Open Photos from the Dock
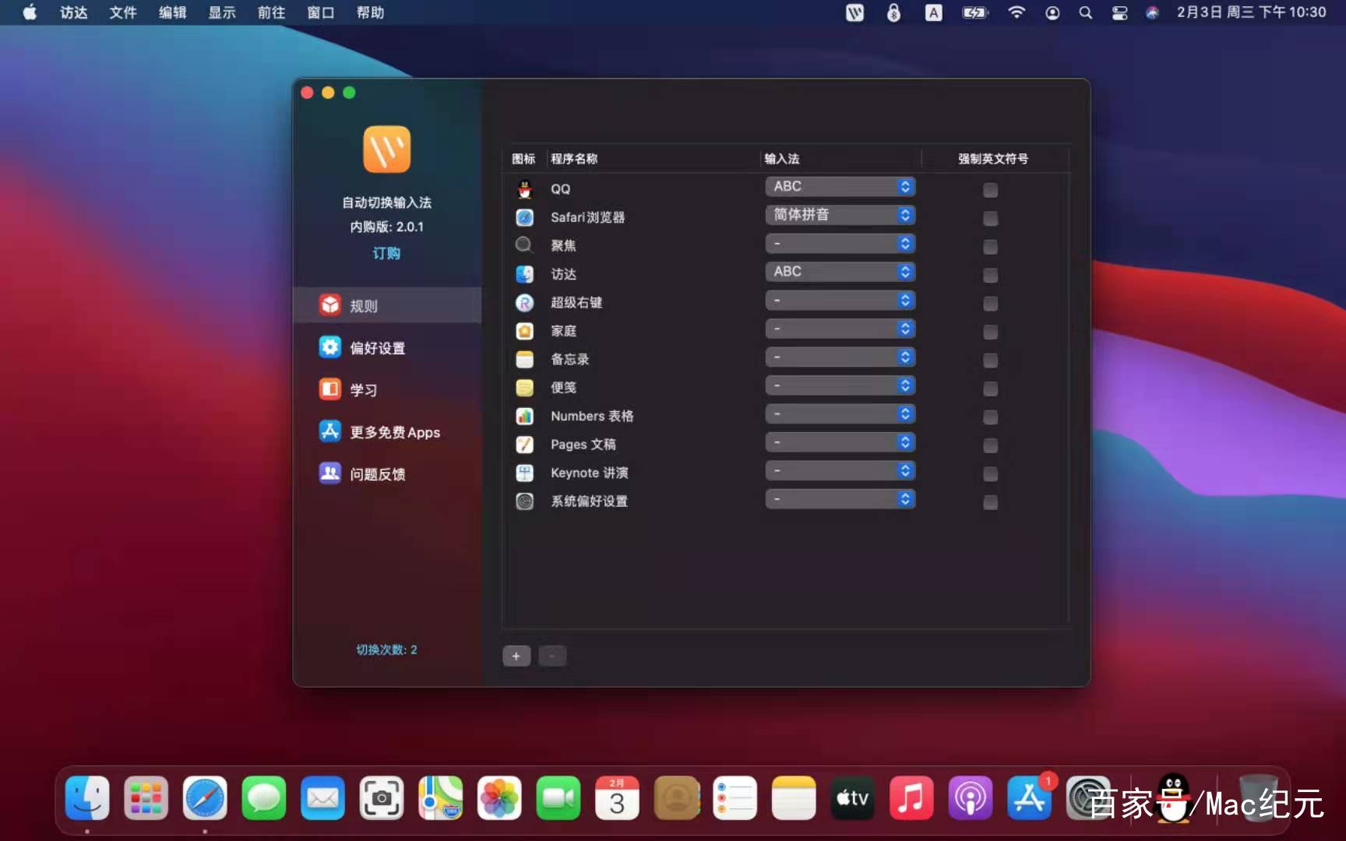1346x841 pixels. 499,798
